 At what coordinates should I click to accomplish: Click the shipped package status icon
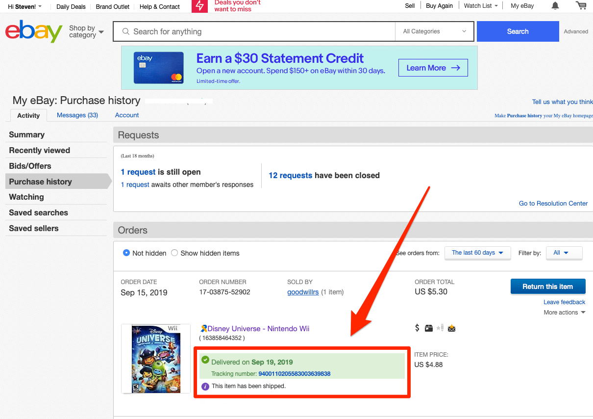click(429, 328)
